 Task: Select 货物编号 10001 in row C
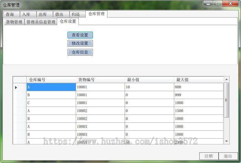coord(100,103)
